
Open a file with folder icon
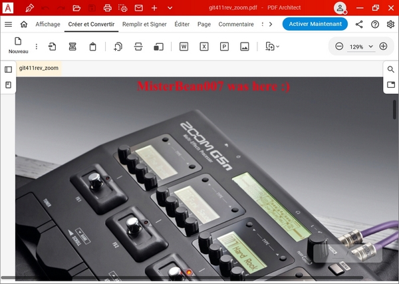[x=76, y=8]
